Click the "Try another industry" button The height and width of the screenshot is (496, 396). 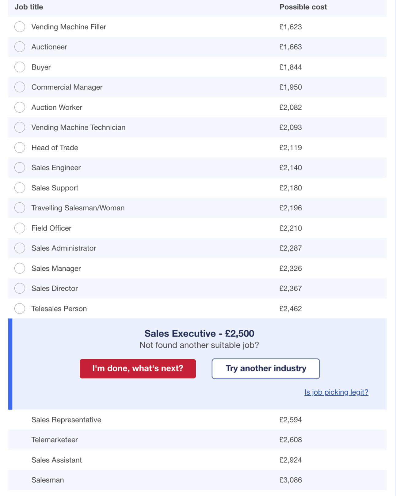(266, 369)
